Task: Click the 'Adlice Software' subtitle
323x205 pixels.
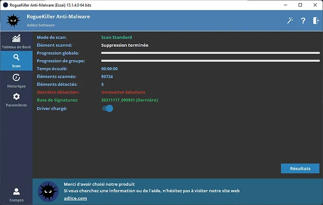Action: (x=41, y=25)
